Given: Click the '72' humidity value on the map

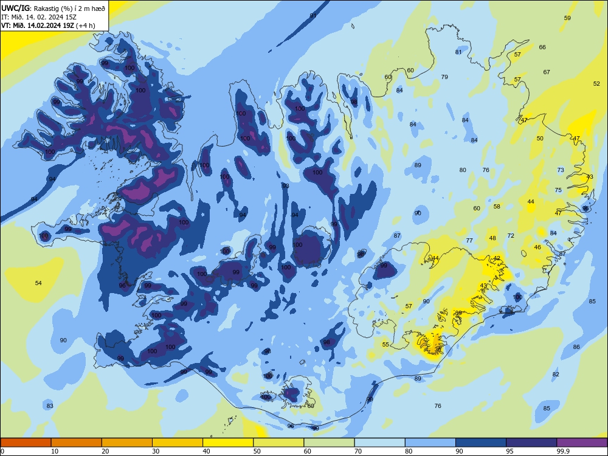Looking at the screenshot, I should (511, 235).
